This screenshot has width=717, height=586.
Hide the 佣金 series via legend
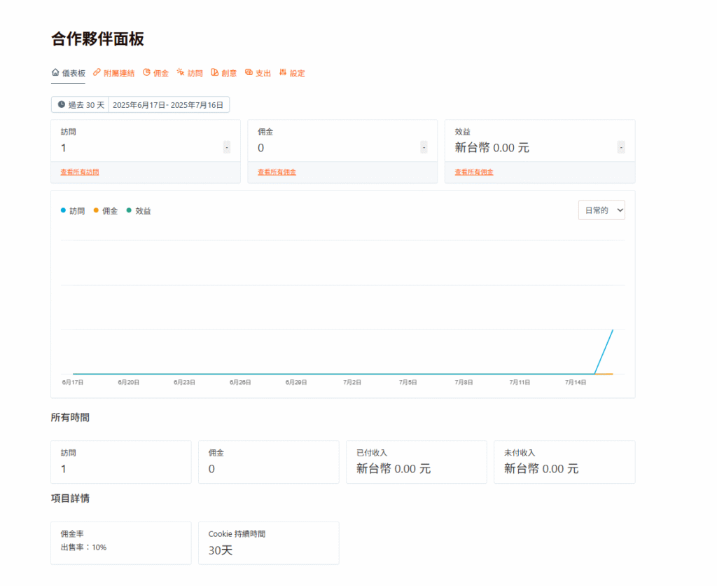(x=106, y=210)
